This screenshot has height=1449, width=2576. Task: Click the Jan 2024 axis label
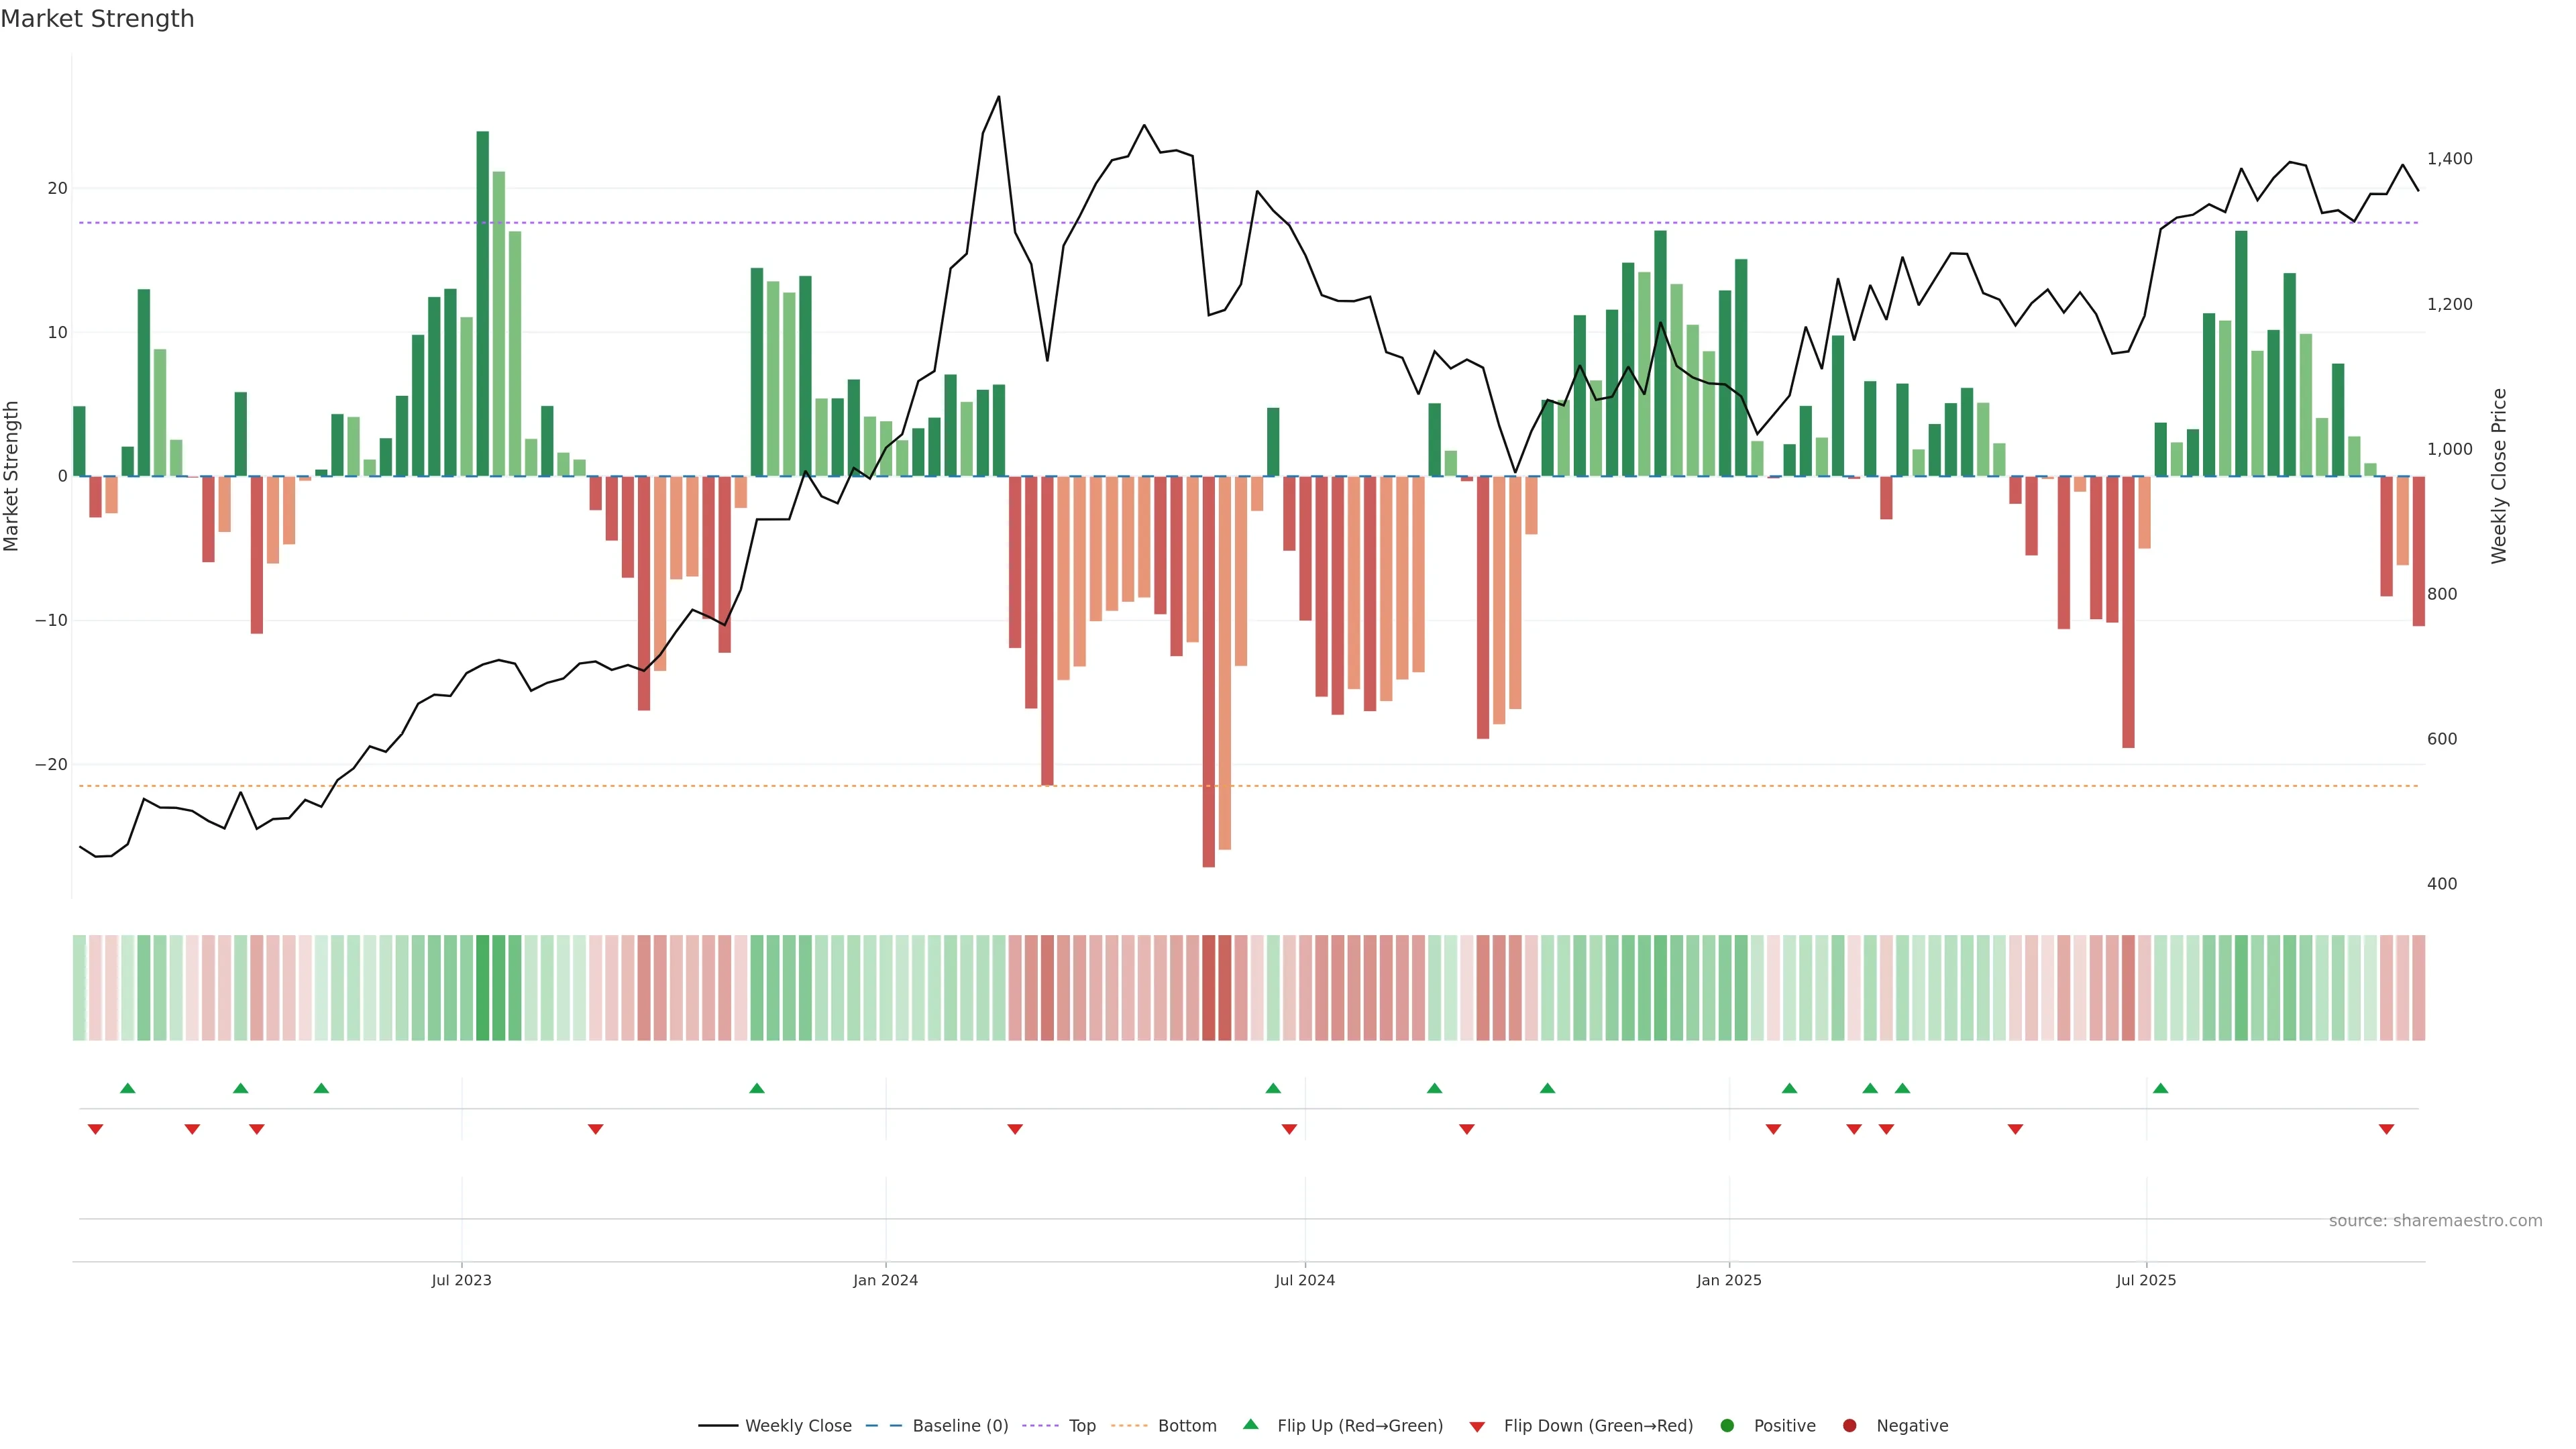coord(885,1280)
